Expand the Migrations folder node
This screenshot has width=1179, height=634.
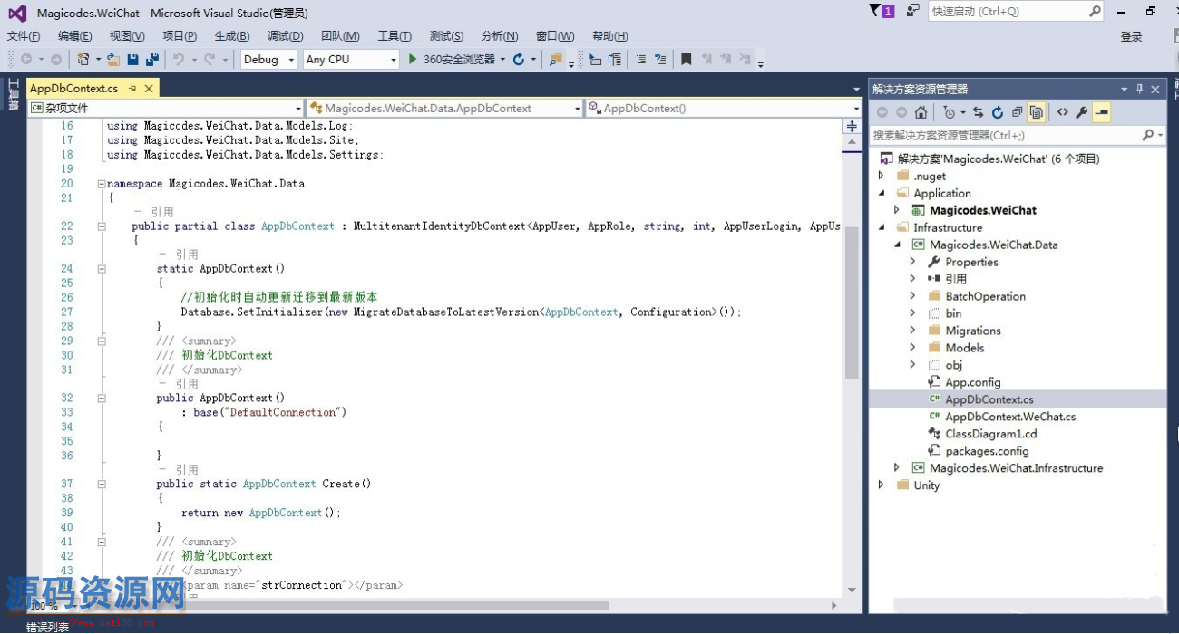pyautogui.click(x=913, y=331)
